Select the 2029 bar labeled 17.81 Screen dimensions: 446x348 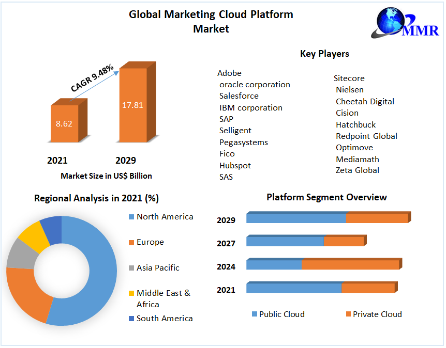pos(132,105)
